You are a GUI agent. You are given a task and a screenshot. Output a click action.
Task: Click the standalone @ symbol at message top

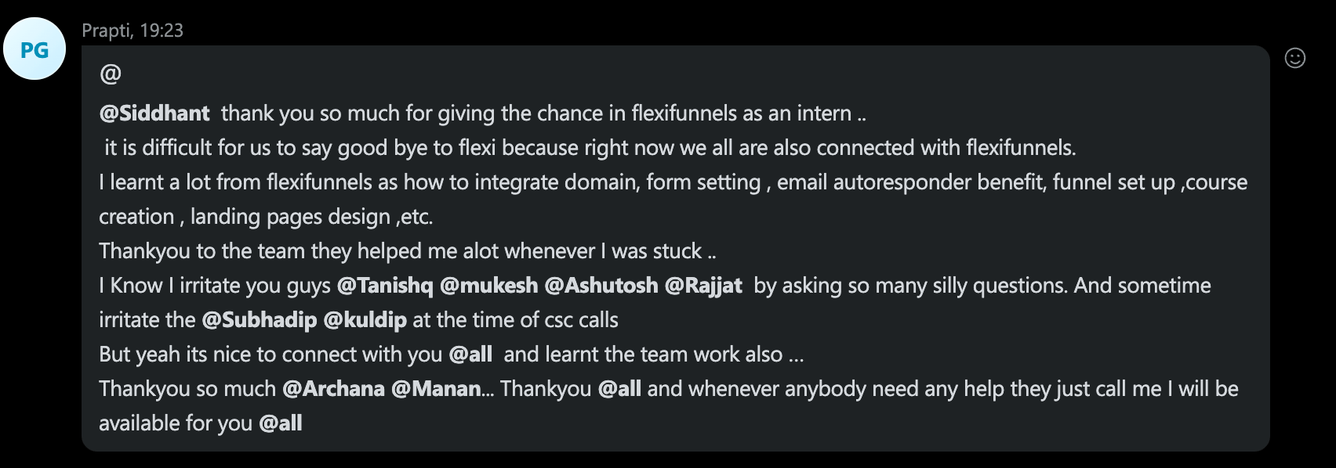point(111,74)
